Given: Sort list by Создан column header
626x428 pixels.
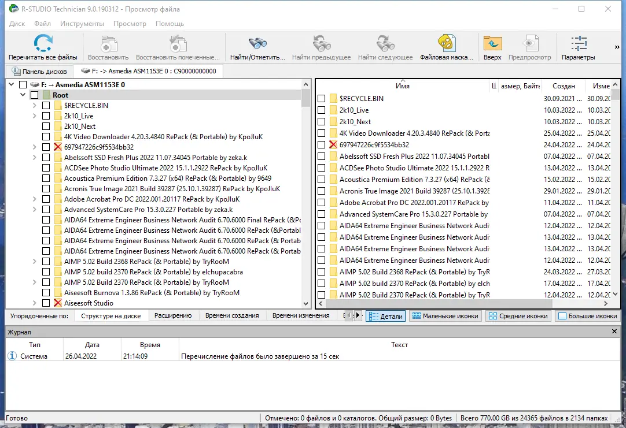Looking at the screenshot, I should pyautogui.click(x=564, y=85).
